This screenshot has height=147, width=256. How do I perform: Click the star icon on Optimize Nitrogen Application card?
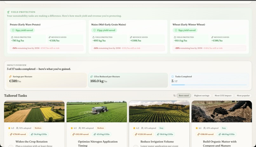click(x=72, y=128)
